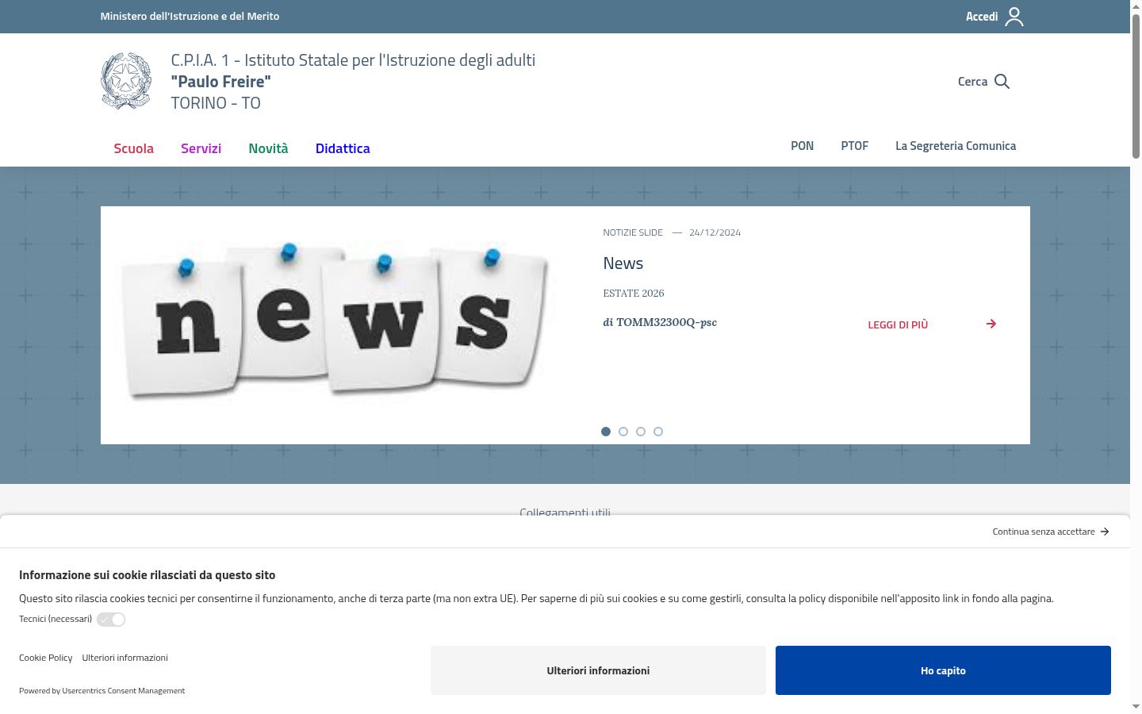
Task: Open the Cookie Policy link
Action: pos(46,658)
